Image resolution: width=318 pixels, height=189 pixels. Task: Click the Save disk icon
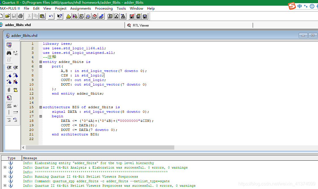14,16
